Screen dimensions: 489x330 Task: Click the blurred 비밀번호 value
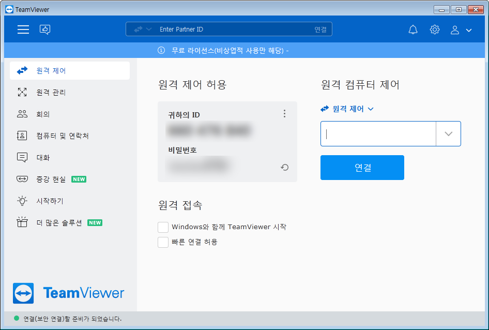pyautogui.click(x=200, y=166)
